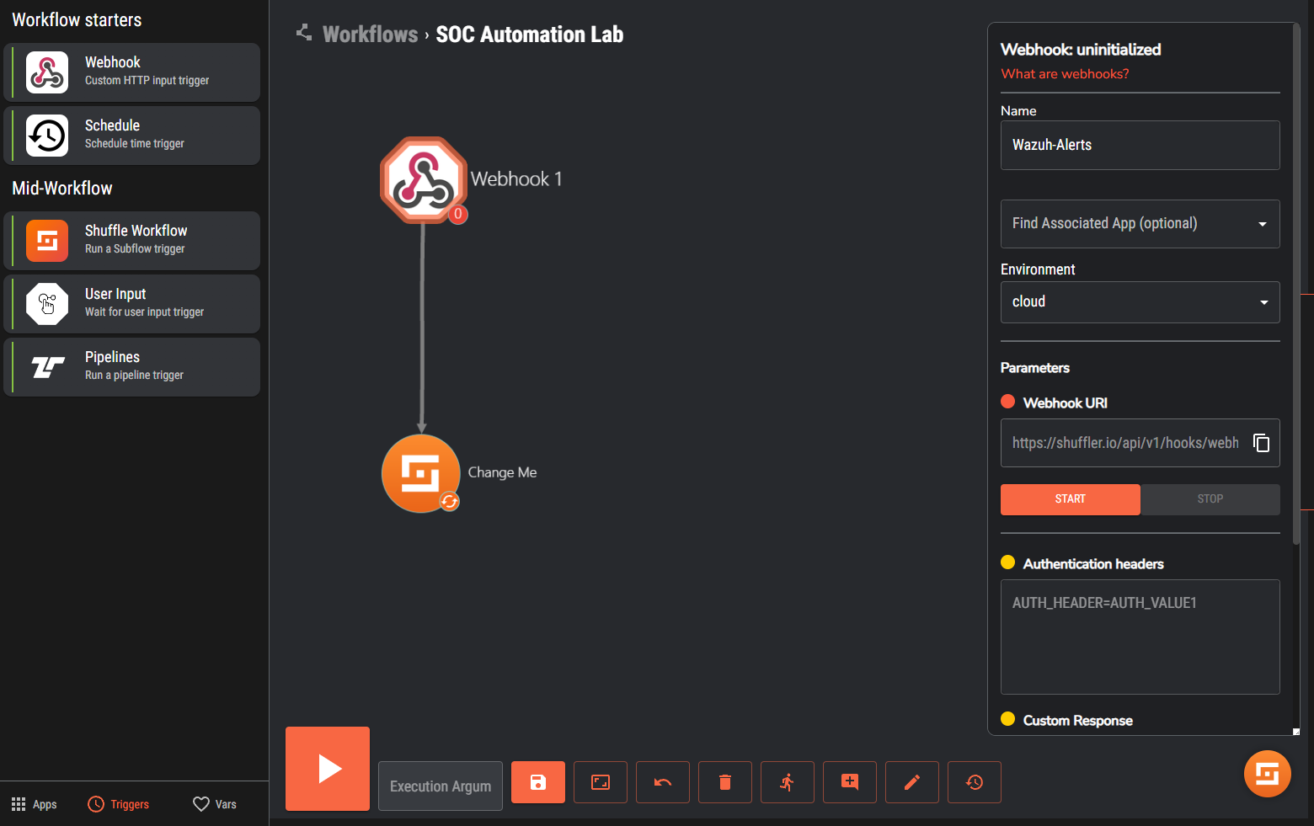Add a comment to the workflow

tap(850, 782)
